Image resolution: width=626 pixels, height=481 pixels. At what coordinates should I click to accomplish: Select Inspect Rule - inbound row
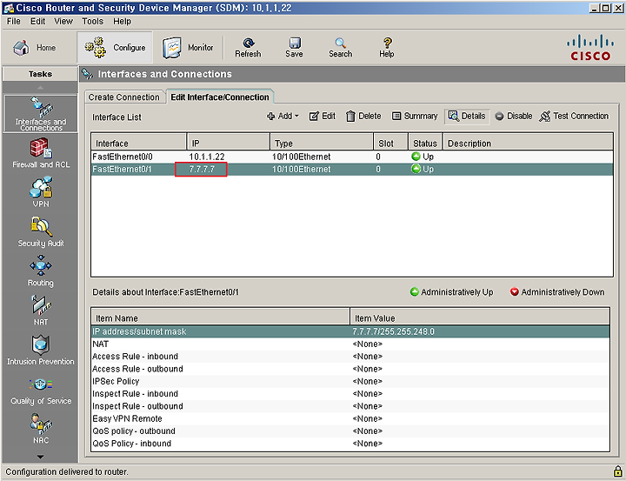(350, 393)
